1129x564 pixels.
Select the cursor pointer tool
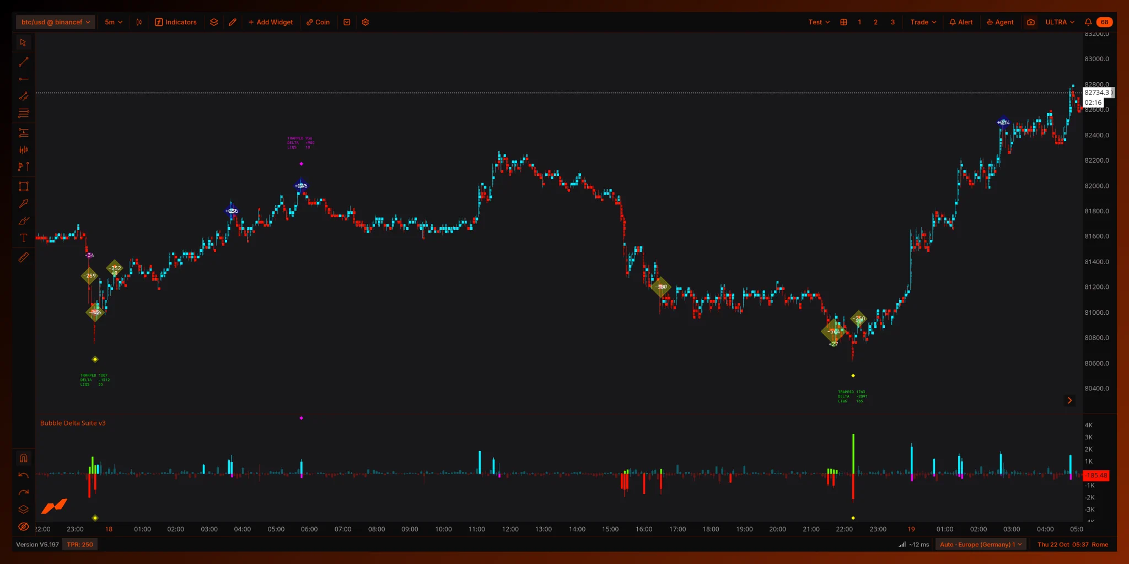pos(23,42)
